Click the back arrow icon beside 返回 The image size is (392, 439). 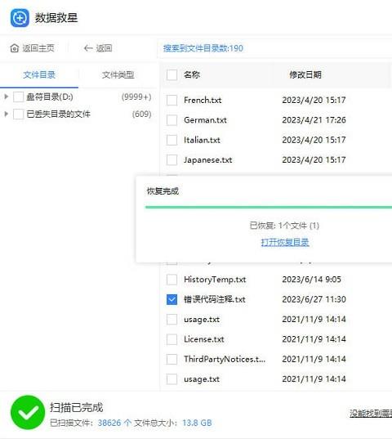pyautogui.click(x=88, y=48)
